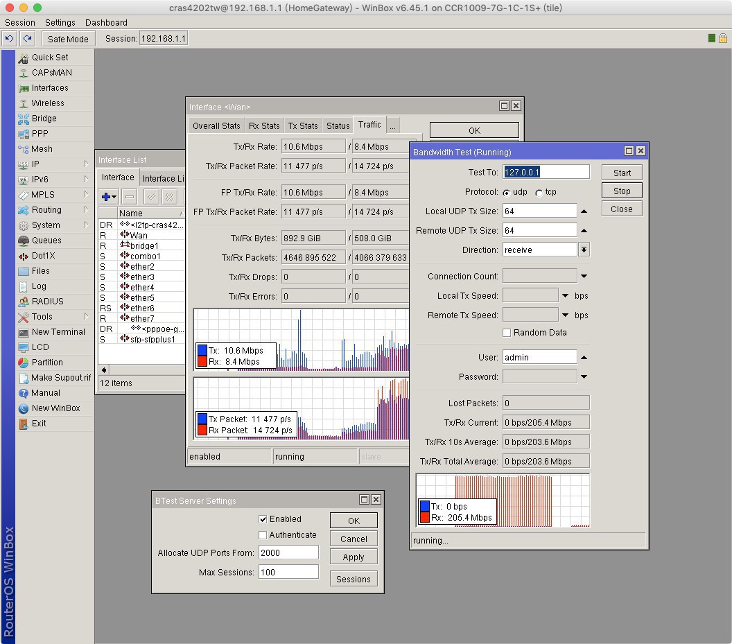The height and width of the screenshot is (644, 732).
Task: Uncheck the Enabled checkbox in BTest Server Settings
Action: coord(263,519)
